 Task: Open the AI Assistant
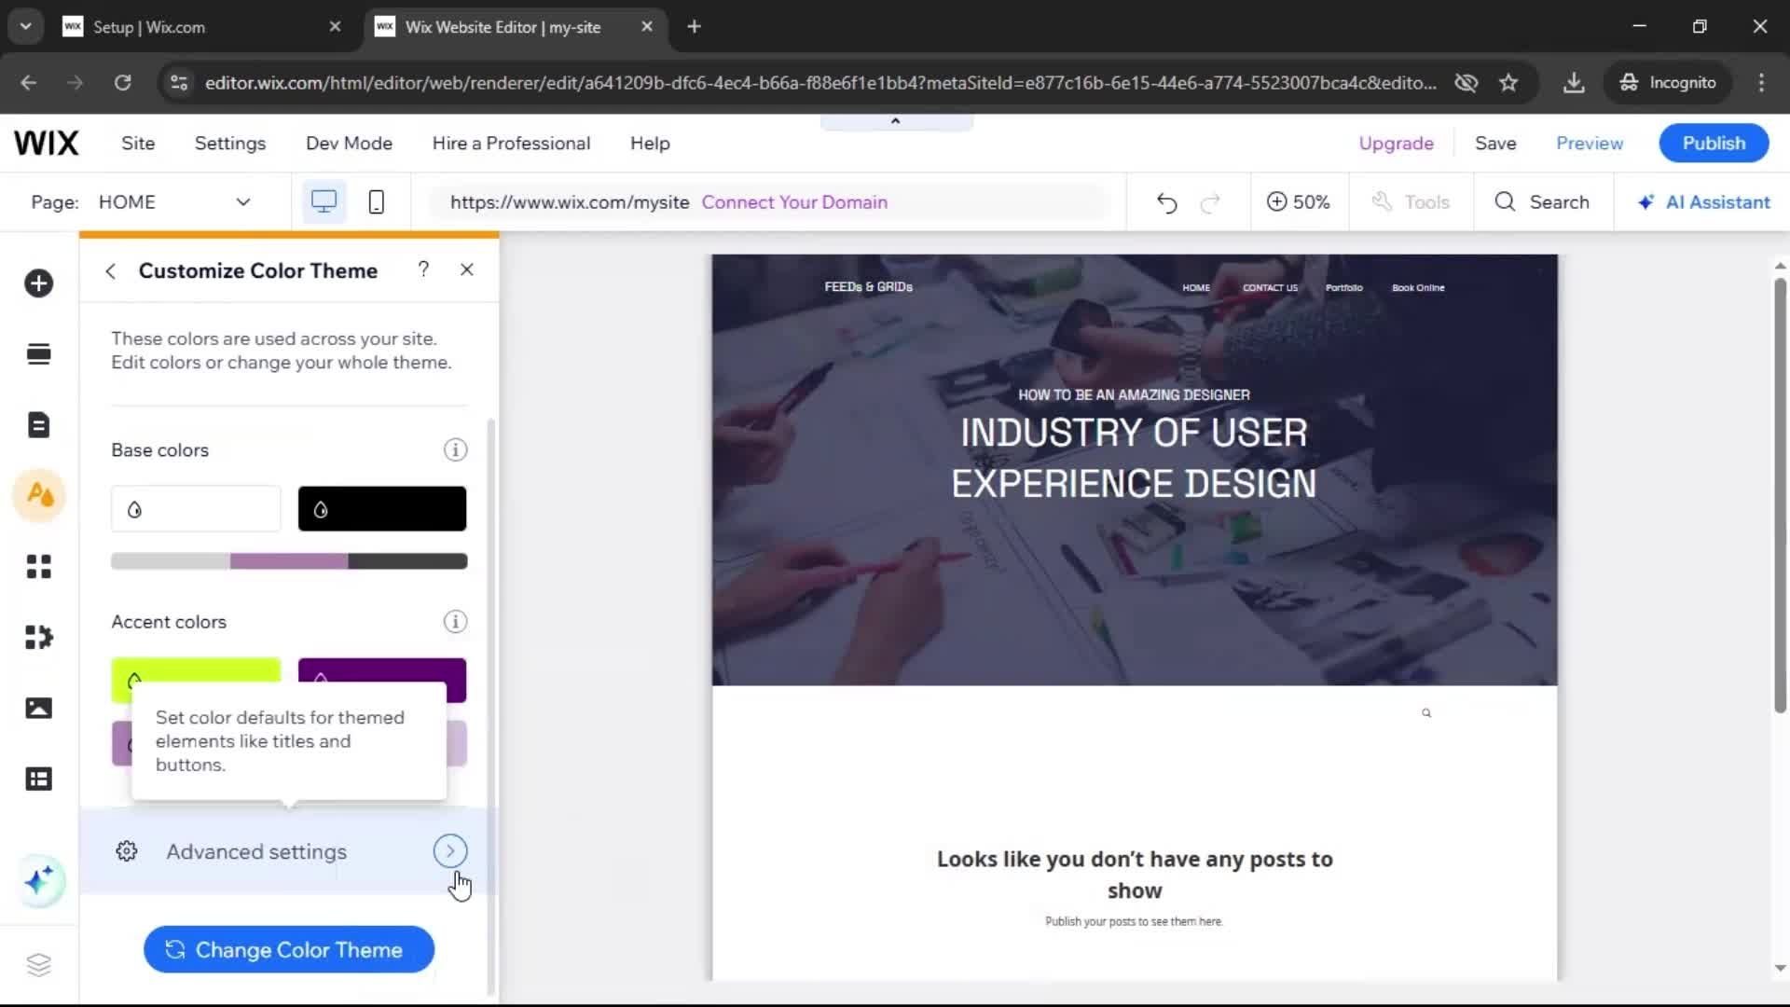[1703, 202]
